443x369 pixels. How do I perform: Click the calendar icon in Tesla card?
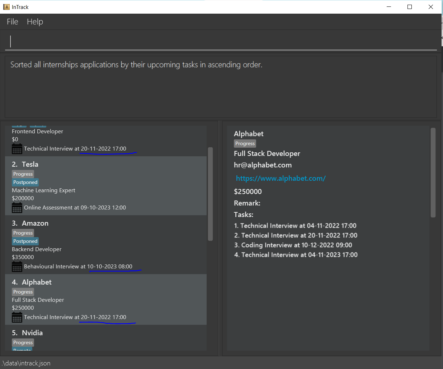[x=17, y=208]
